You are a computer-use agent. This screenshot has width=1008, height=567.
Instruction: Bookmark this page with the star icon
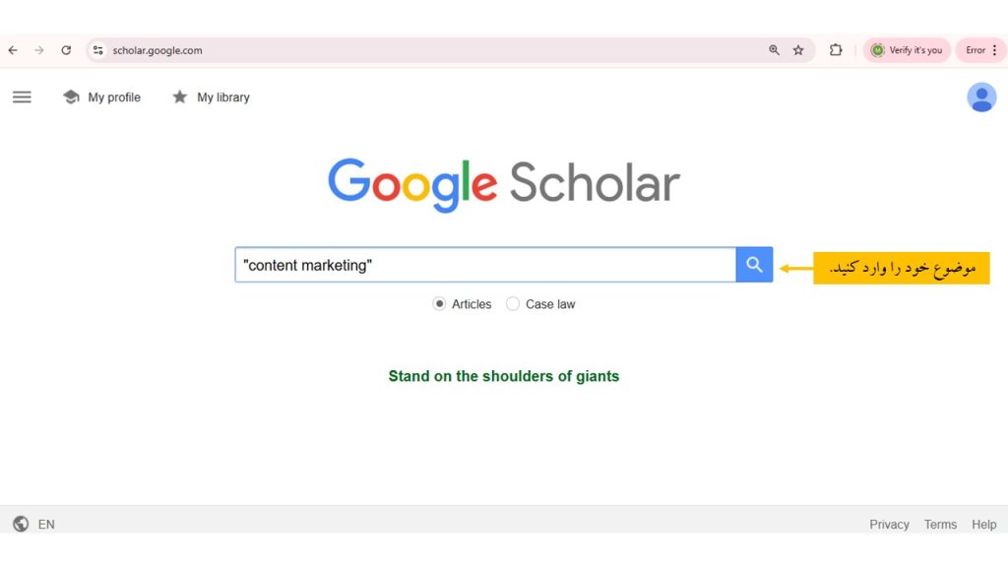coord(798,50)
